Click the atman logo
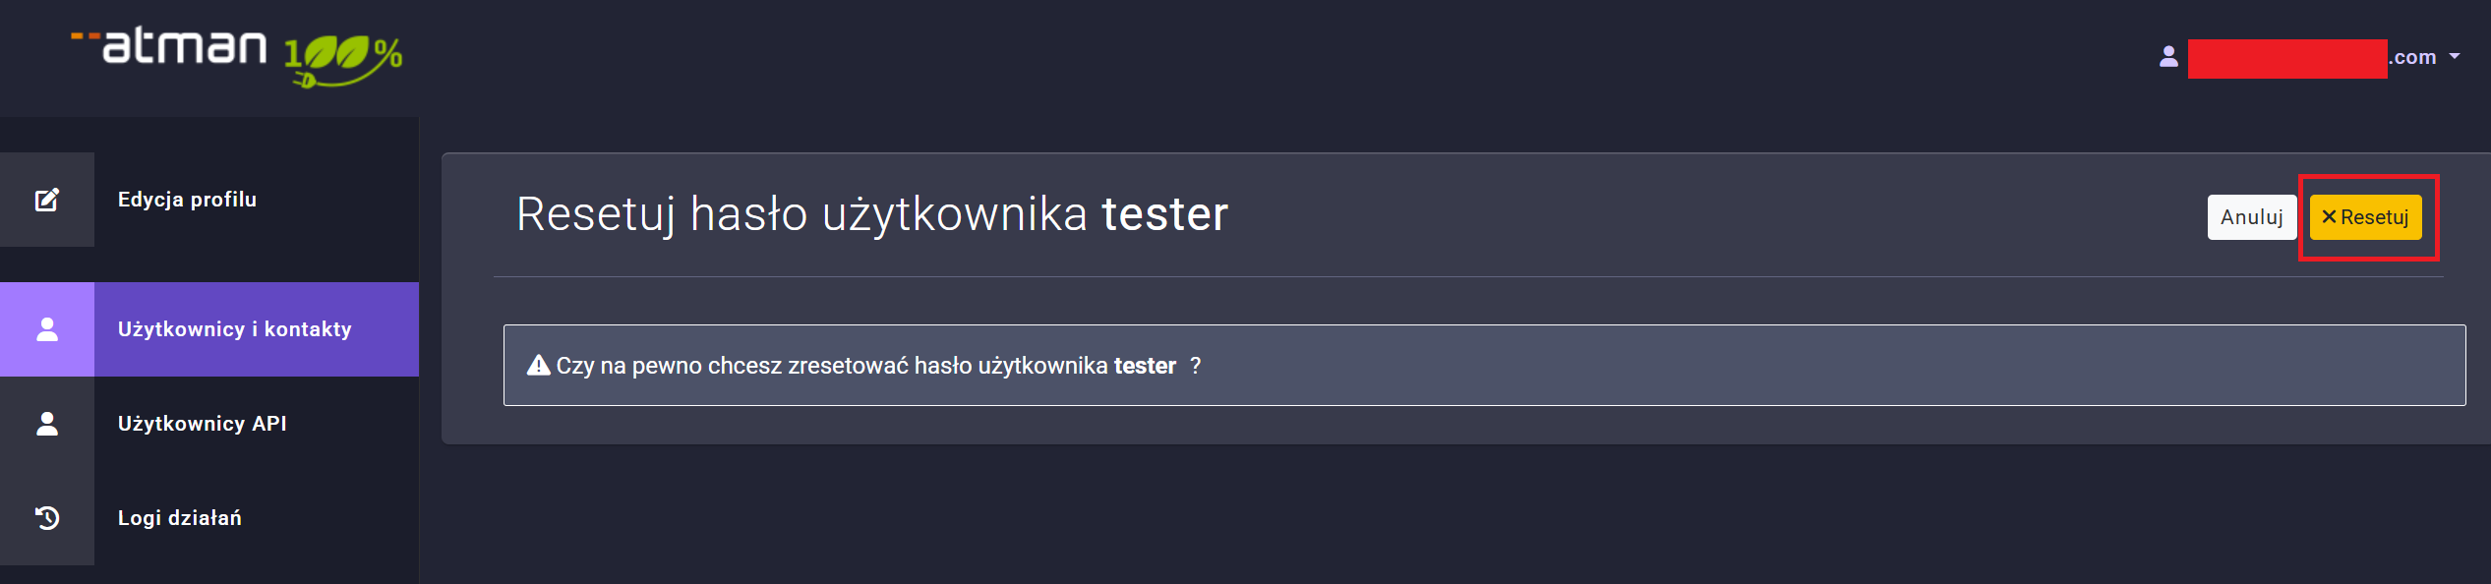The image size is (2491, 584). point(184,46)
